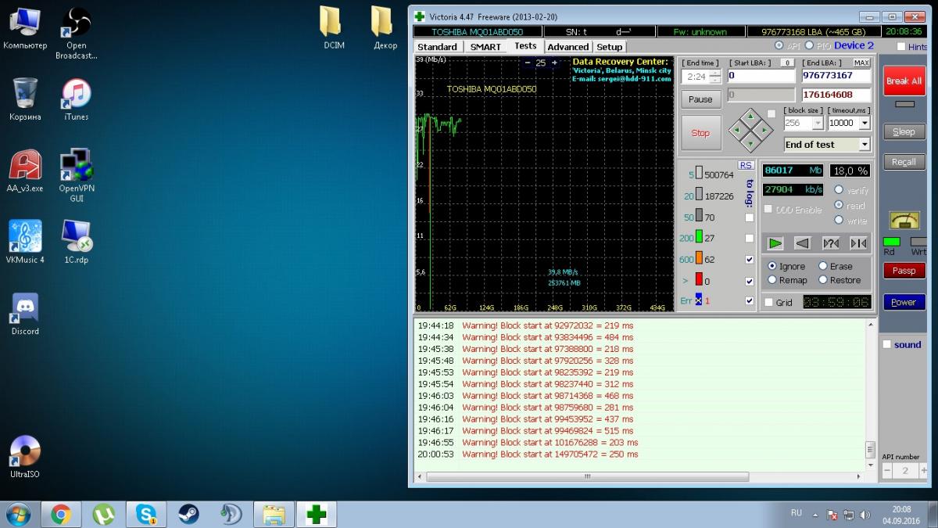Open AA_v3.exe desktop icon

tap(25, 171)
